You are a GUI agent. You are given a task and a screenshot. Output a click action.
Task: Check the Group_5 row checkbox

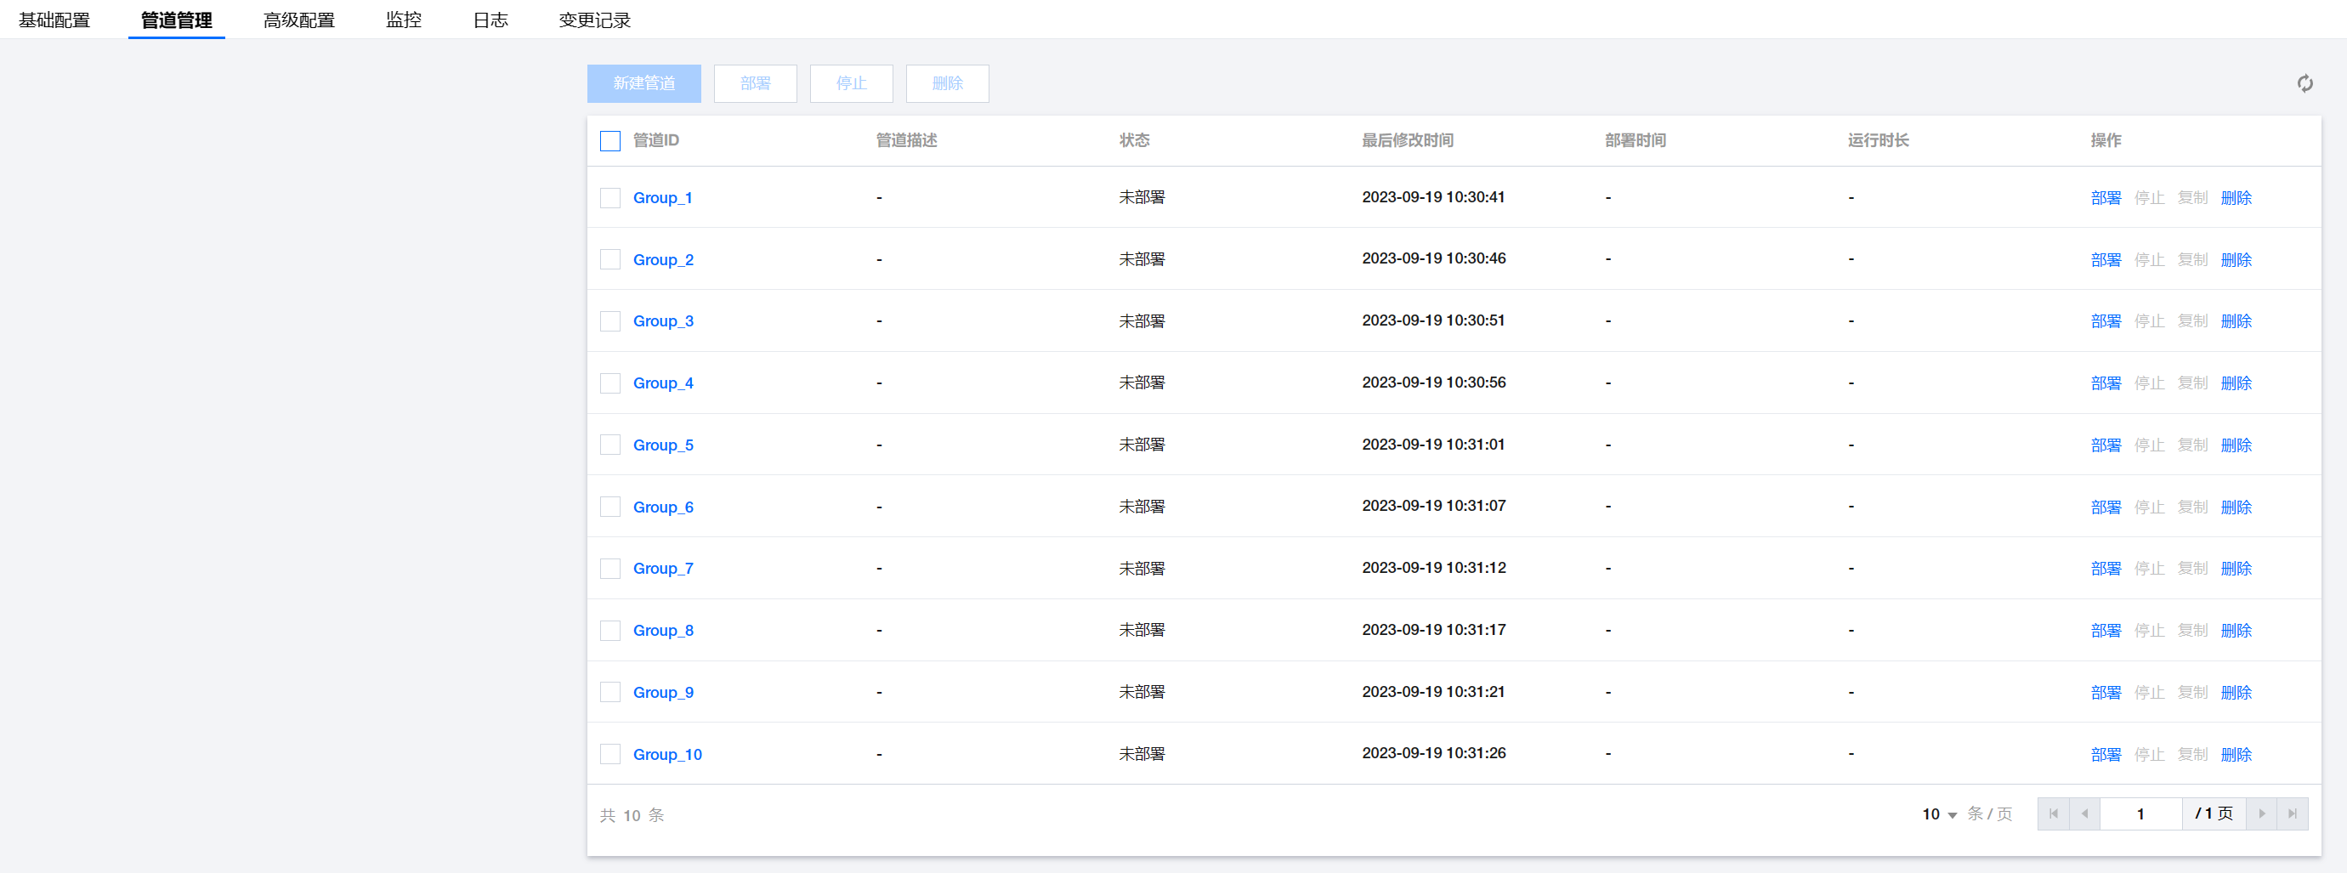[610, 445]
